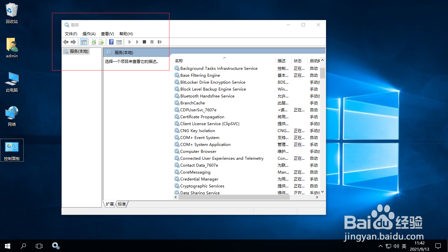Click the Back arrow in Services toolbar
Screen dimensions: 448x252
66,42
